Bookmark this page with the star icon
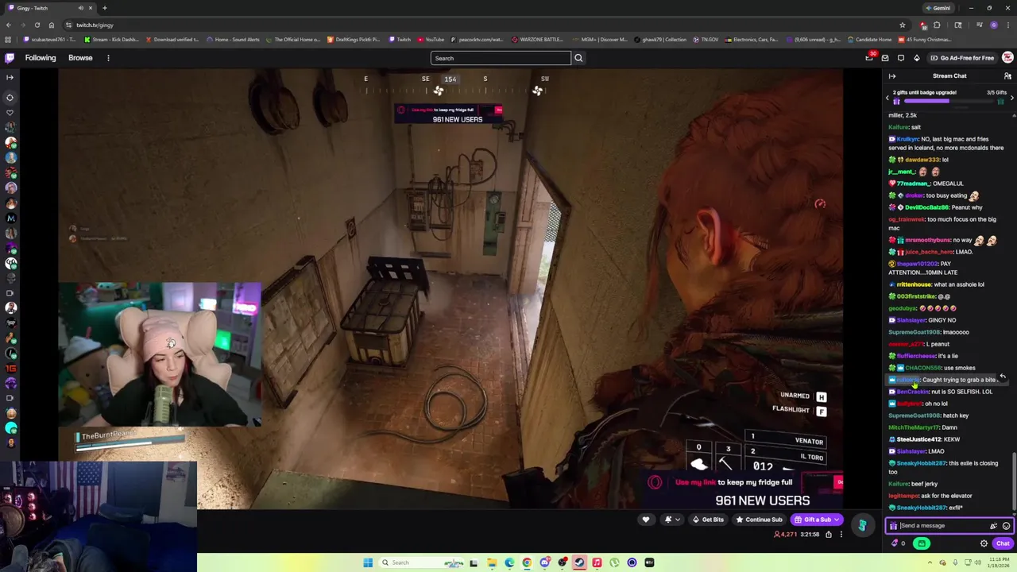Screen dimensions: 1017x572 coord(903,25)
